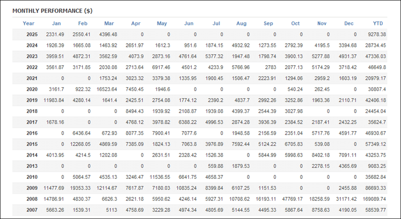The width and height of the screenshot is (401, 219).
Task: Click the YTD column header
Action: (x=378, y=23)
